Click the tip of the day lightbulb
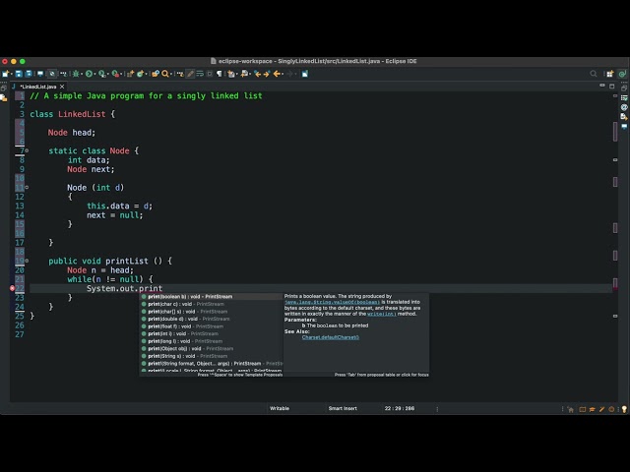This screenshot has height=472, width=630. pos(624,409)
